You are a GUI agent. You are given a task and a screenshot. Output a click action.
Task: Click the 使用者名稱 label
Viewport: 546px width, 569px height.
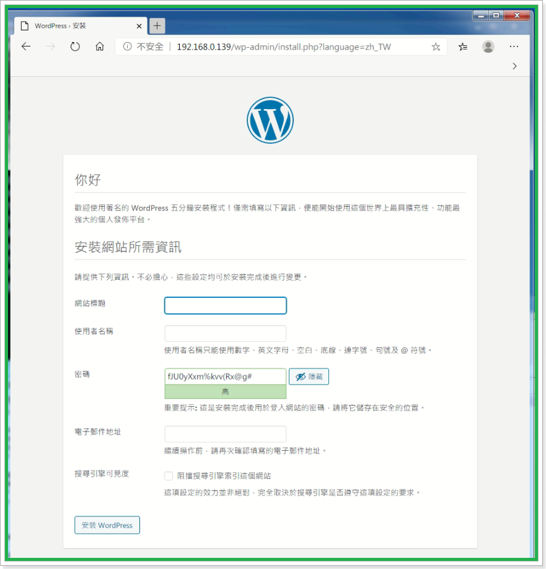(94, 331)
